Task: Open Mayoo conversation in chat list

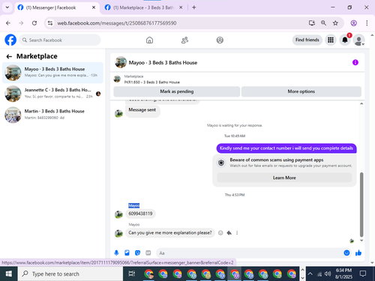Action: coord(52,73)
